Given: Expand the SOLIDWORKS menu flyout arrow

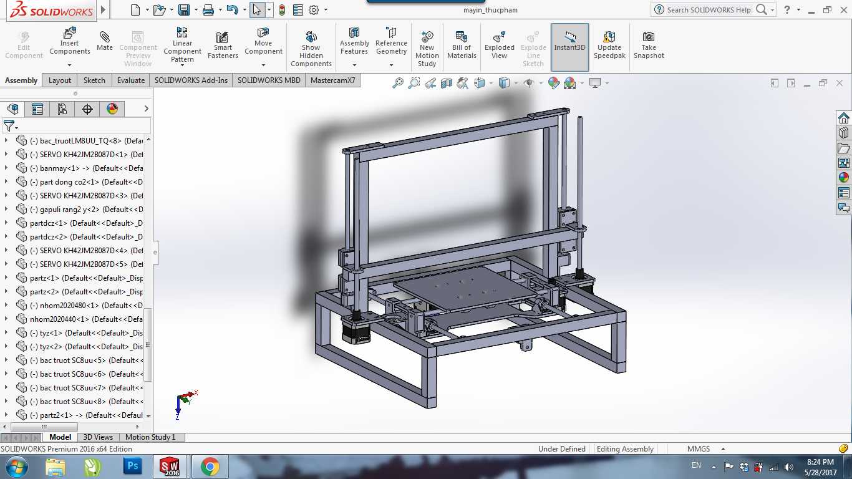Looking at the screenshot, I should point(103,10).
